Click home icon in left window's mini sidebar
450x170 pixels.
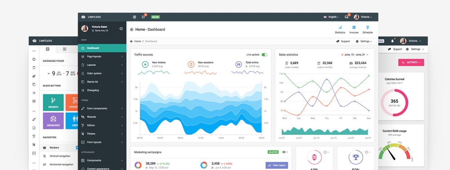(x=34, y=59)
